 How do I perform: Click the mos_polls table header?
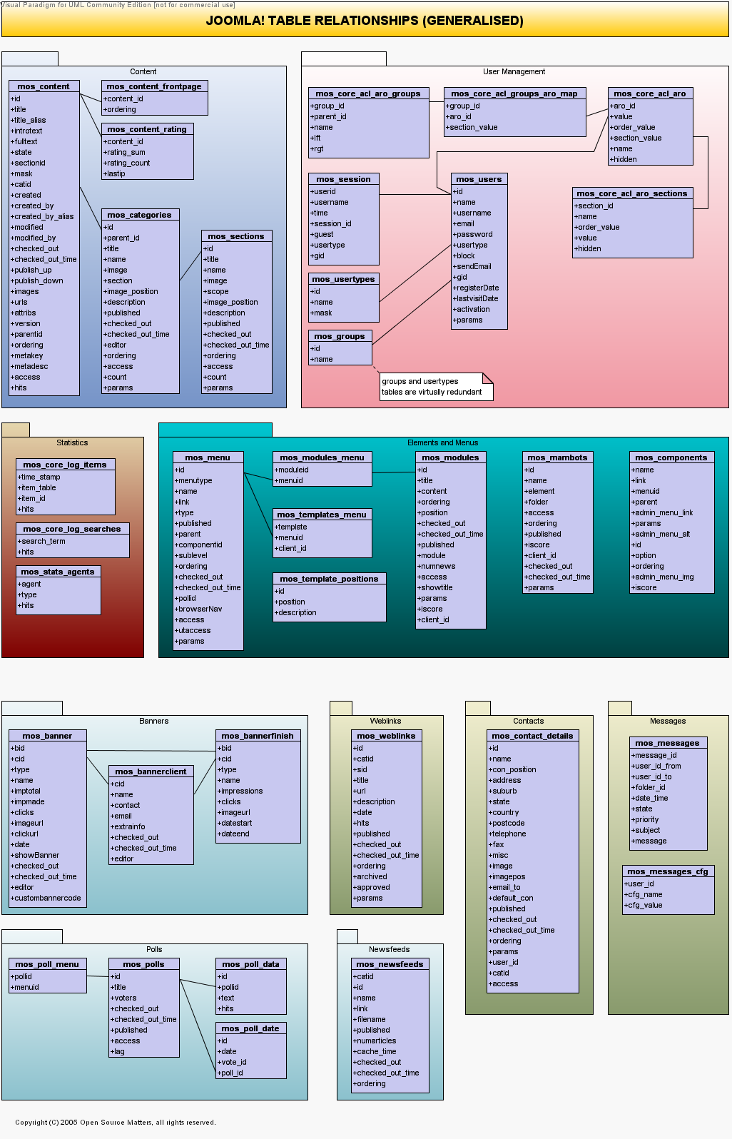point(143,964)
